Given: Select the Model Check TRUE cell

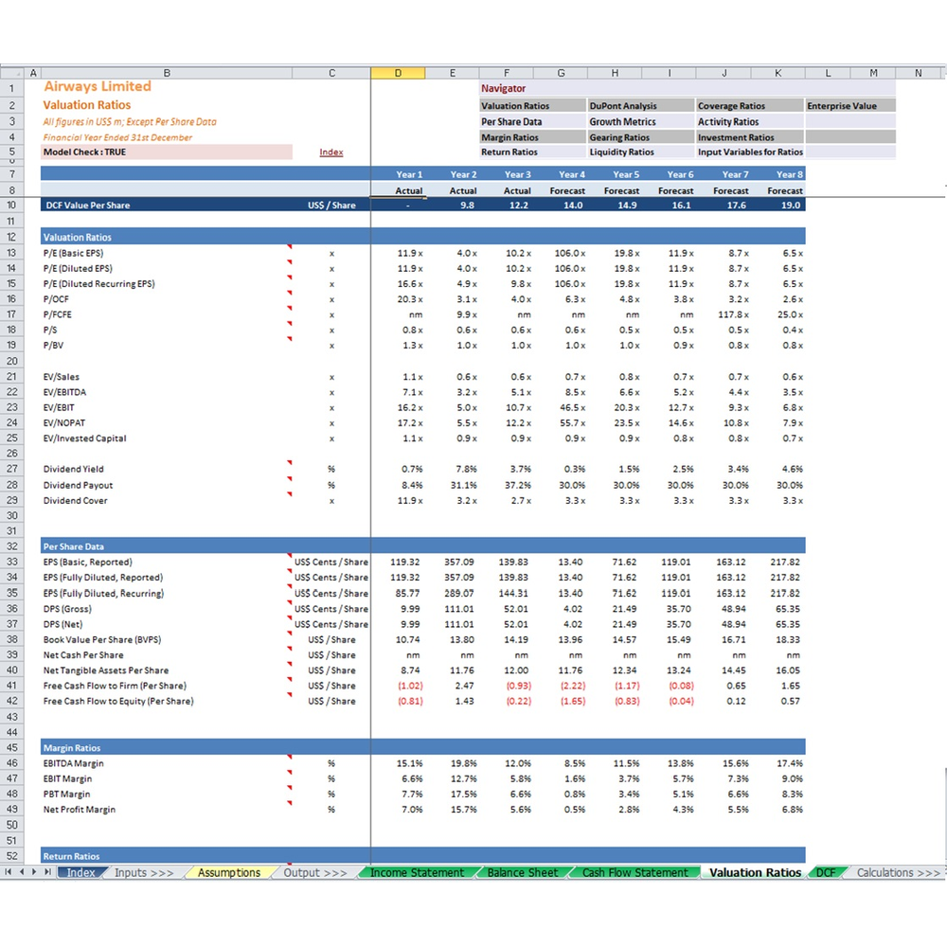Looking at the screenshot, I should [167, 152].
